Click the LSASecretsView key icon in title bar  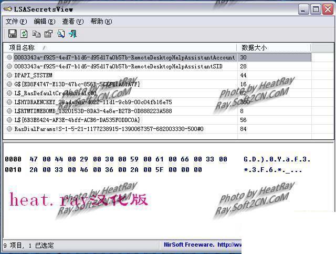coord(8,9)
